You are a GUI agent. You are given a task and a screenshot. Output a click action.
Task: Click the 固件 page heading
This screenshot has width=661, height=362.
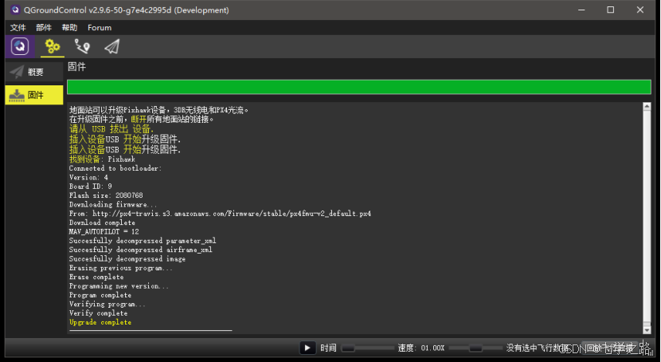point(76,67)
